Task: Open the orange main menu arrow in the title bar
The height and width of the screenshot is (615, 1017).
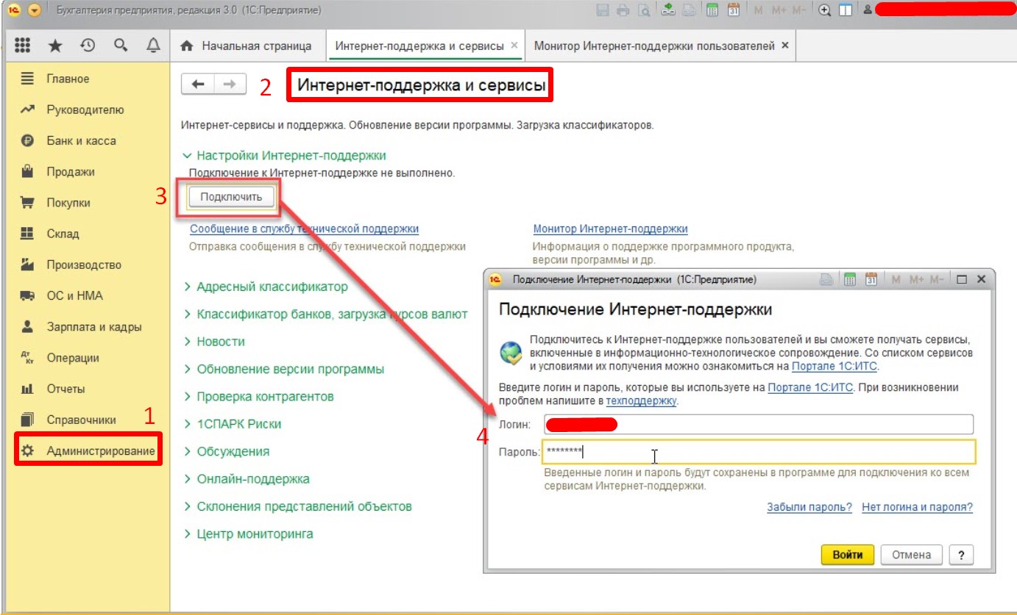Action: pyautogui.click(x=34, y=10)
